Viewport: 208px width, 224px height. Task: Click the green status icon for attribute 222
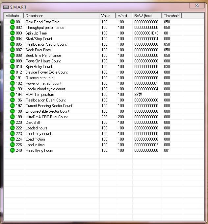tap(13, 128)
